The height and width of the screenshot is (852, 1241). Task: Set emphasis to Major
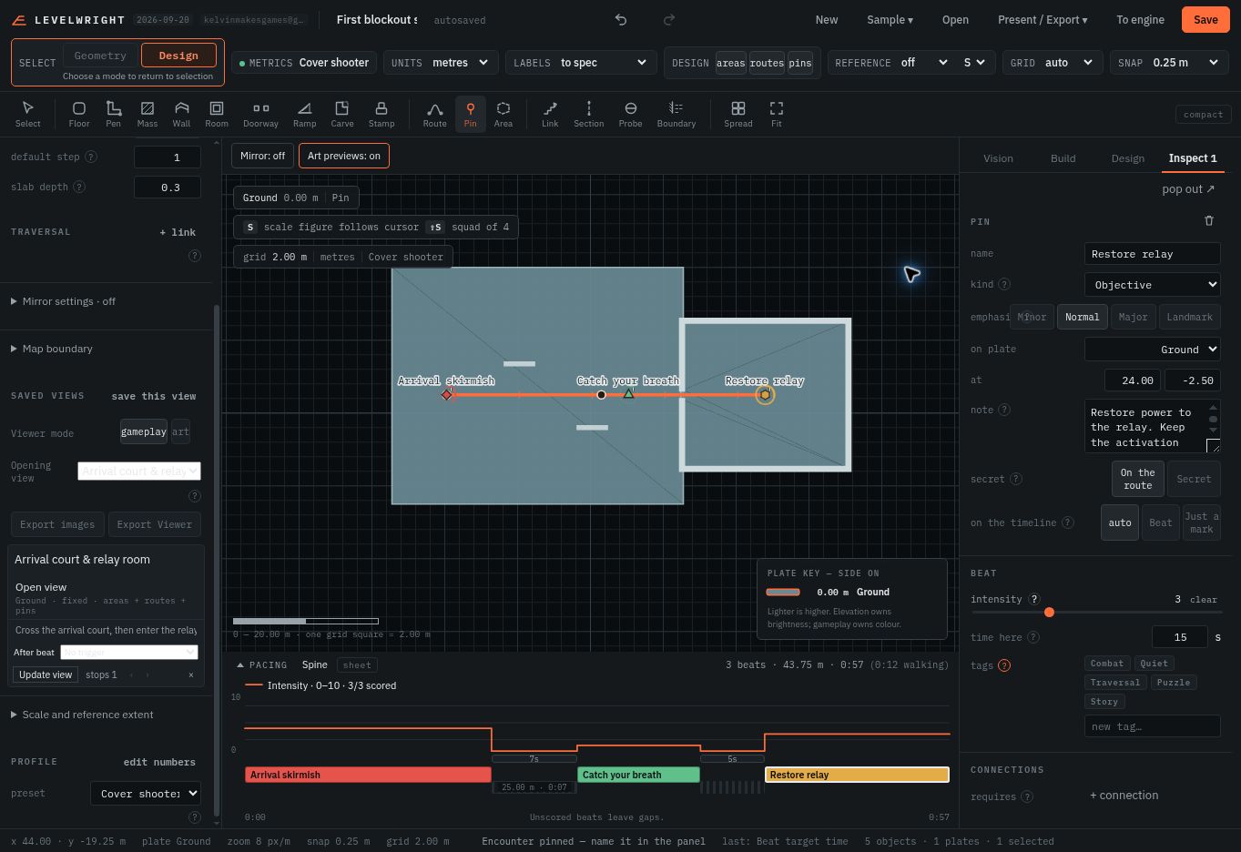coord(1133,317)
